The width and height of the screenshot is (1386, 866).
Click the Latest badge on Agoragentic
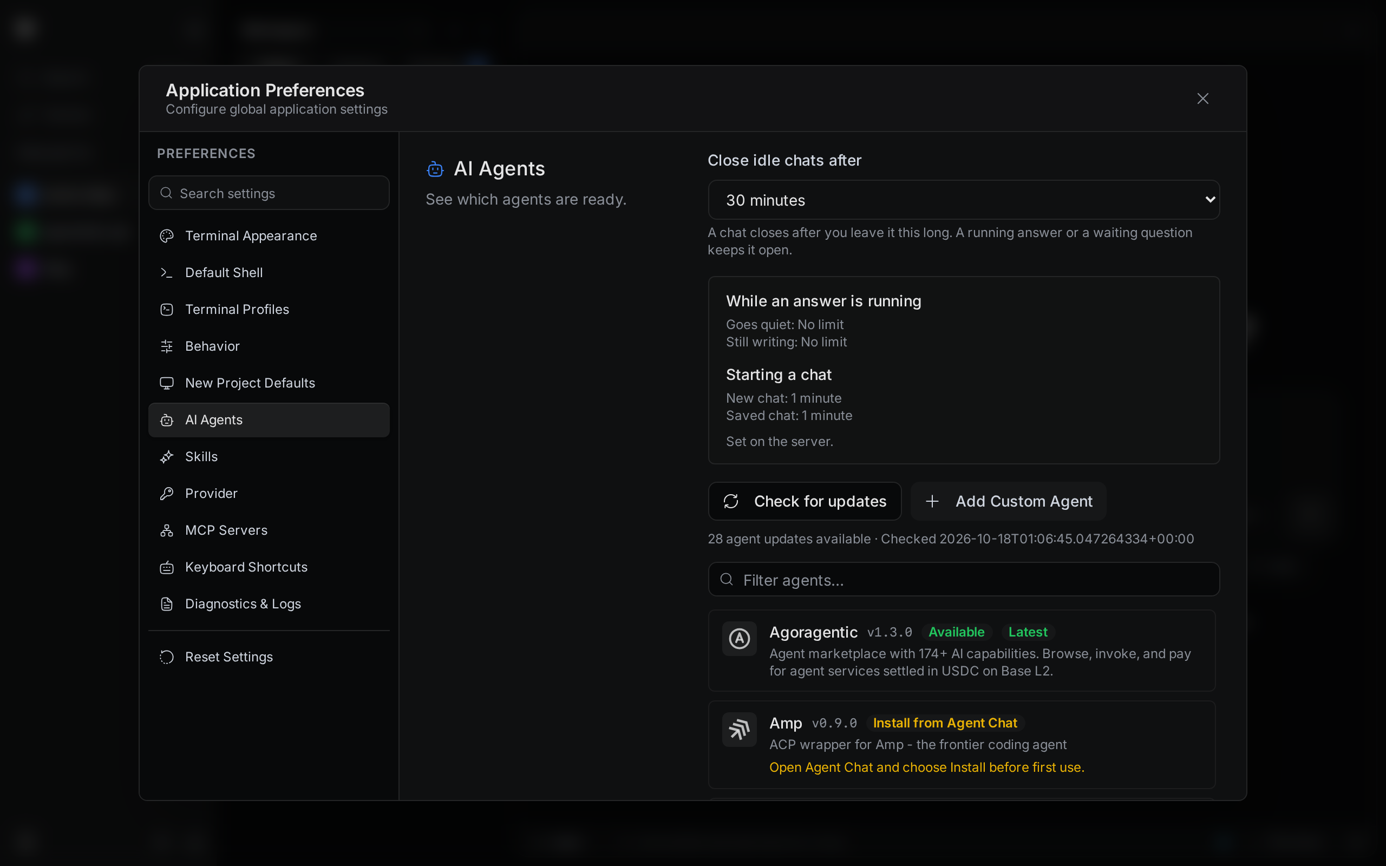point(1028,632)
